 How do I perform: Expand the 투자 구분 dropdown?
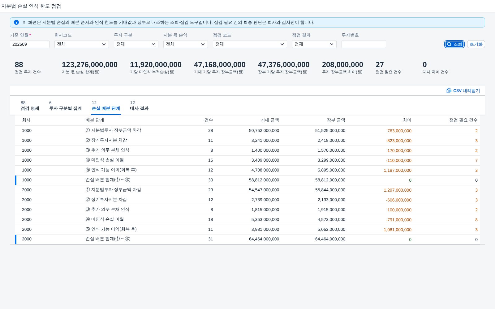[136, 44]
